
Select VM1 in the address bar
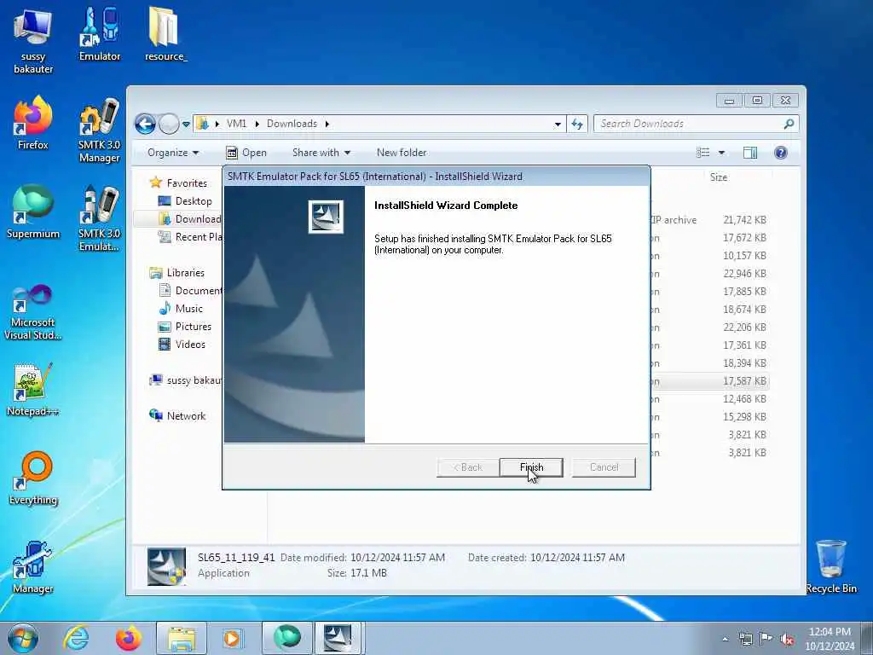(236, 124)
